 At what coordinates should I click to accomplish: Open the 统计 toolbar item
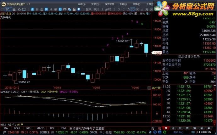pos(97,9)
